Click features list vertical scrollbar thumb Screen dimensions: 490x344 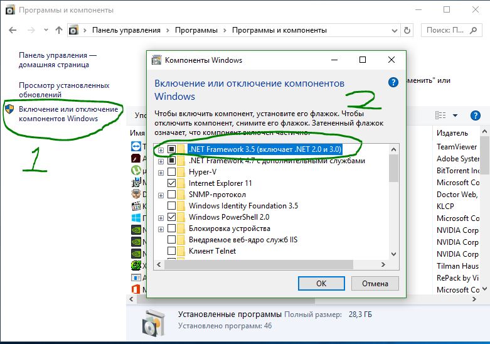[x=394, y=168]
